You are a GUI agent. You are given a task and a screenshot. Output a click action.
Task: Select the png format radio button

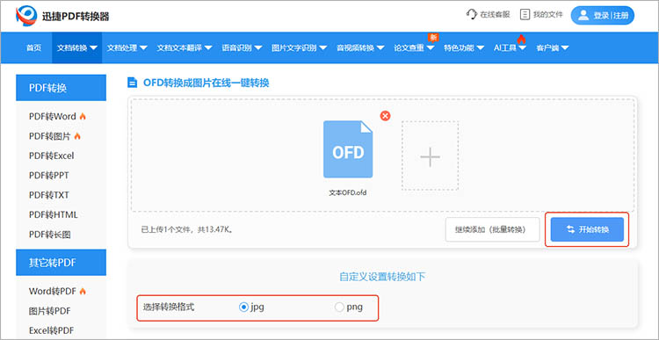click(x=339, y=307)
